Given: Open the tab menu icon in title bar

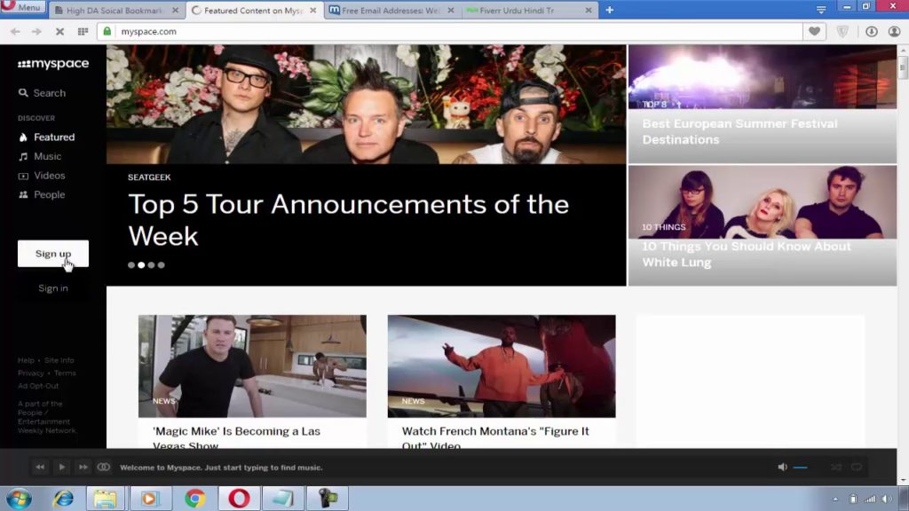Looking at the screenshot, I should pyautogui.click(x=821, y=9).
